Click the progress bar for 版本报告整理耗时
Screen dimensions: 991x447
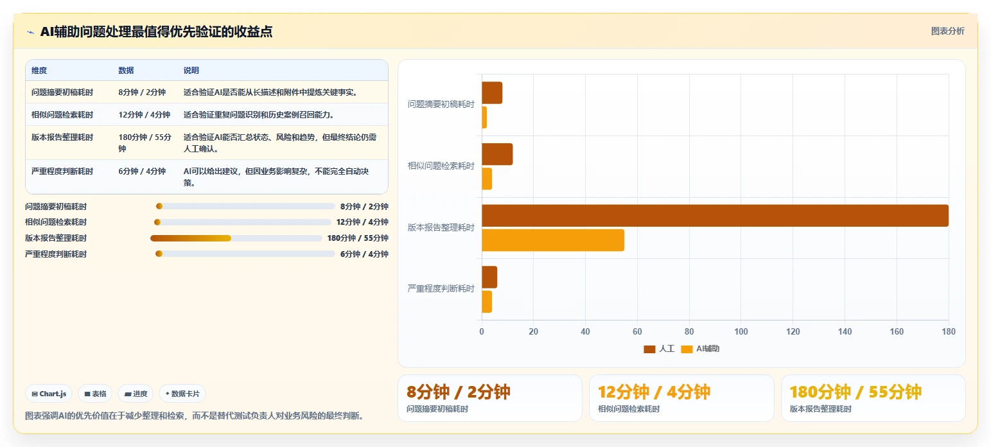tap(236, 238)
